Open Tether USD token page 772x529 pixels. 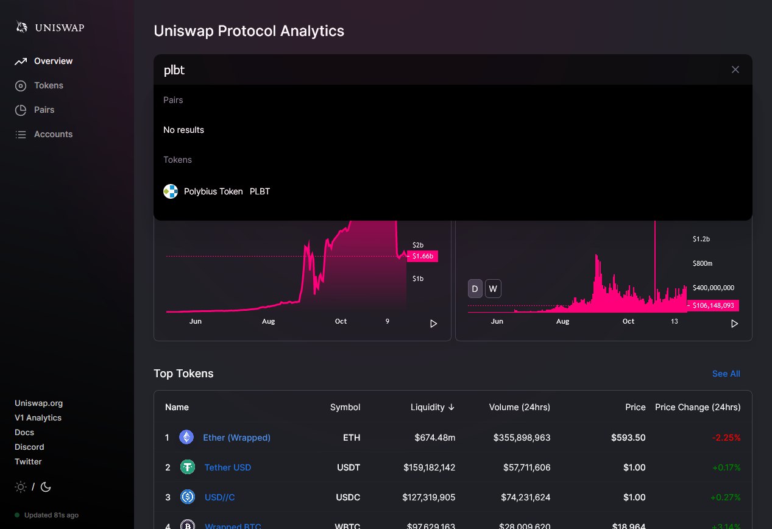228,467
